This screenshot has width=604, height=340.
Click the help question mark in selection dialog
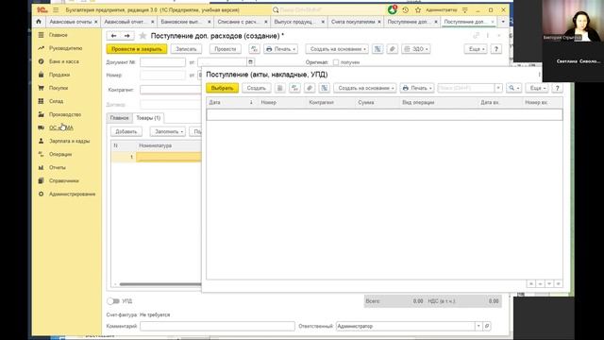point(557,88)
